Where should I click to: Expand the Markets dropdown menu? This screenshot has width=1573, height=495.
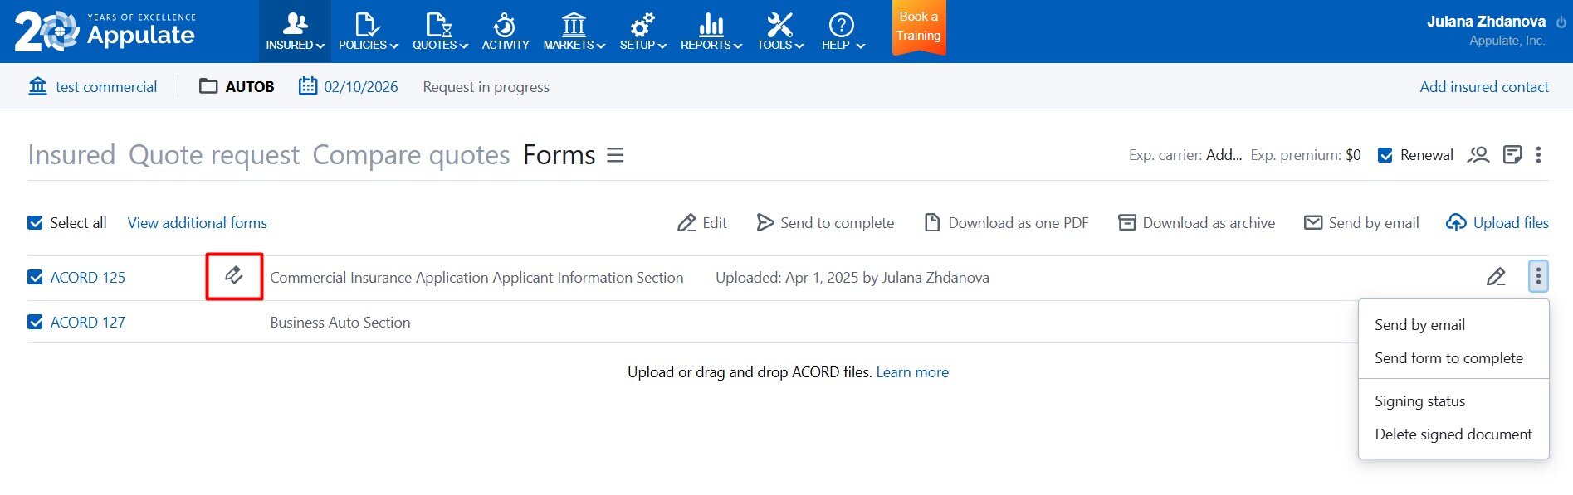click(574, 32)
